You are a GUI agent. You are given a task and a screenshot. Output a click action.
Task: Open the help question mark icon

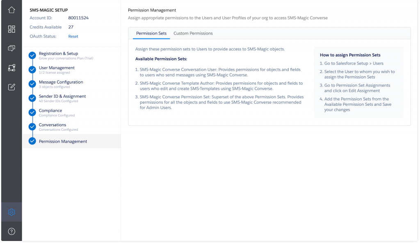[11, 232]
